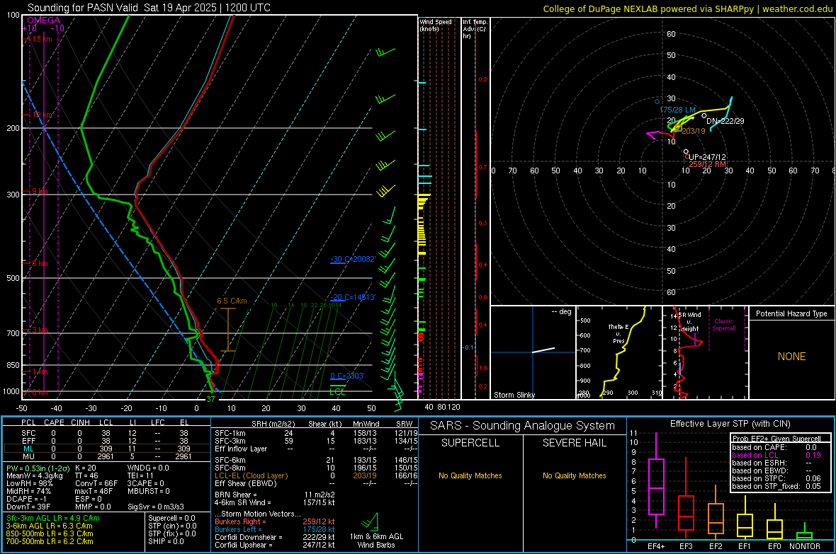Click the sounding title for PASN
This screenshot has height=554, width=836.
(149, 8)
